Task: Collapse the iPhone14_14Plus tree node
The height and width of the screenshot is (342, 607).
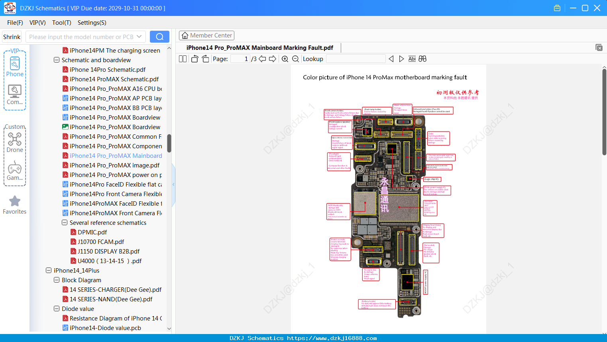Action: pos(48,271)
